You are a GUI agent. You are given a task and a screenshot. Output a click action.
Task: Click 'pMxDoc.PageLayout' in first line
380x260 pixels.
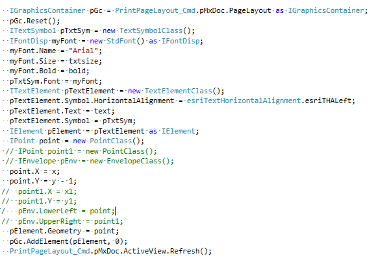coord(235,10)
